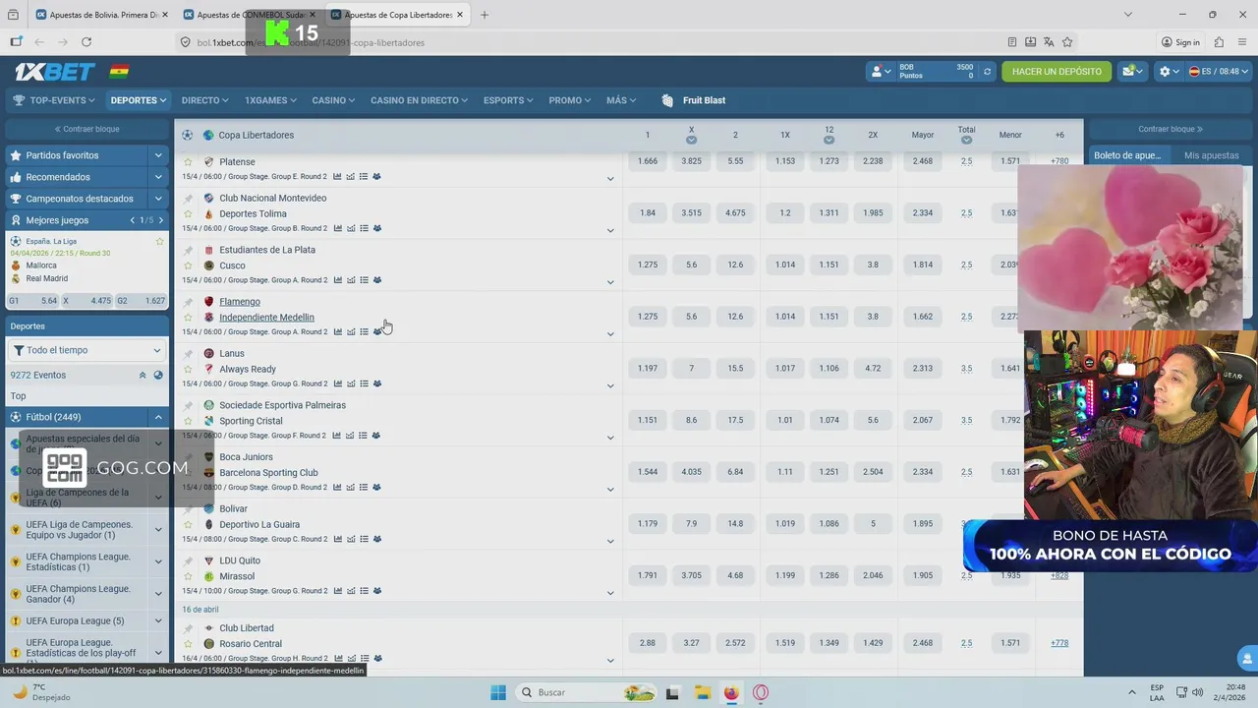This screenshot has height=708, width=1258.
Task: Expand the Recomendados section
Action: click(x=157, y=177)
